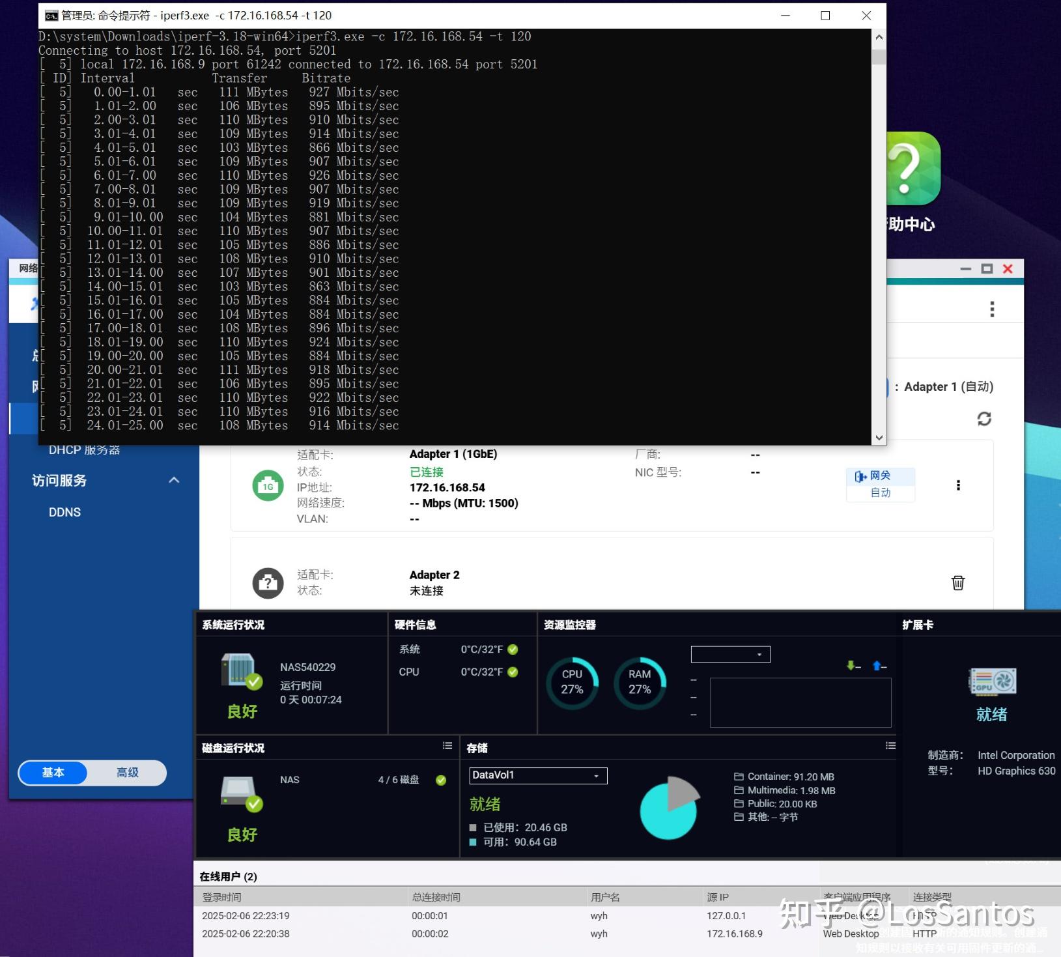Select the 高级 advanced mode toggle
1061x957 pixels.
coord(128,773)
